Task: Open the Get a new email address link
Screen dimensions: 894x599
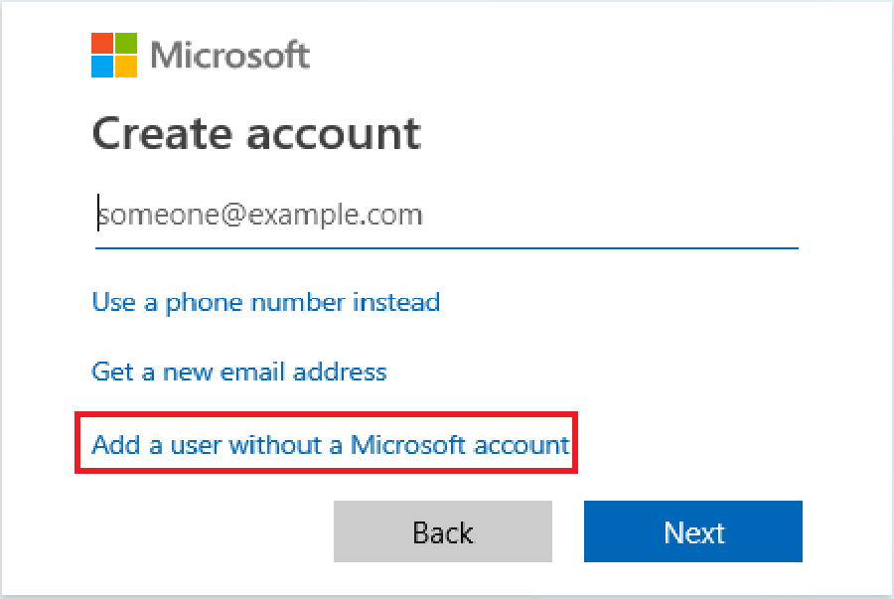Action: [239, 373]
